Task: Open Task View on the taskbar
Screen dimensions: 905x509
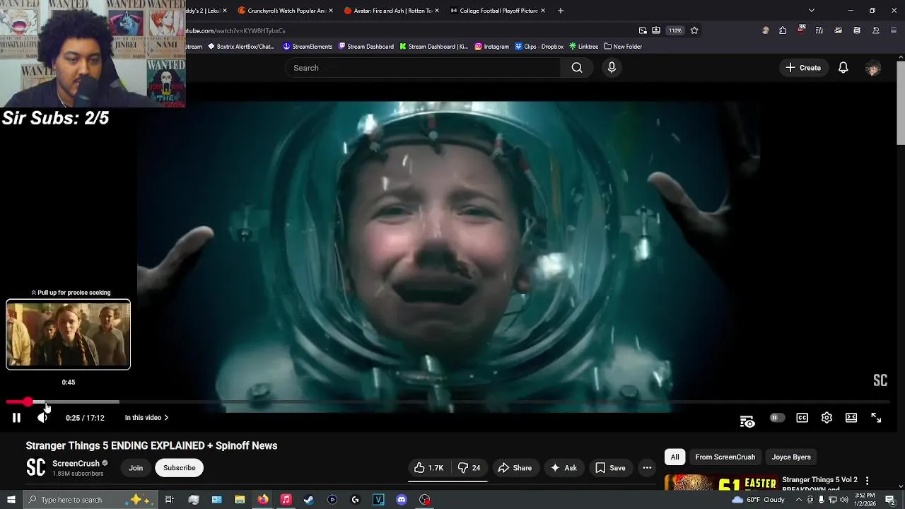Action: tap(170, 500)
